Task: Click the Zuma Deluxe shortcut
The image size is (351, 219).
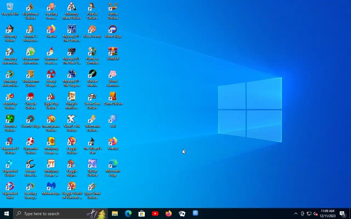Action: tap(113, 99)
